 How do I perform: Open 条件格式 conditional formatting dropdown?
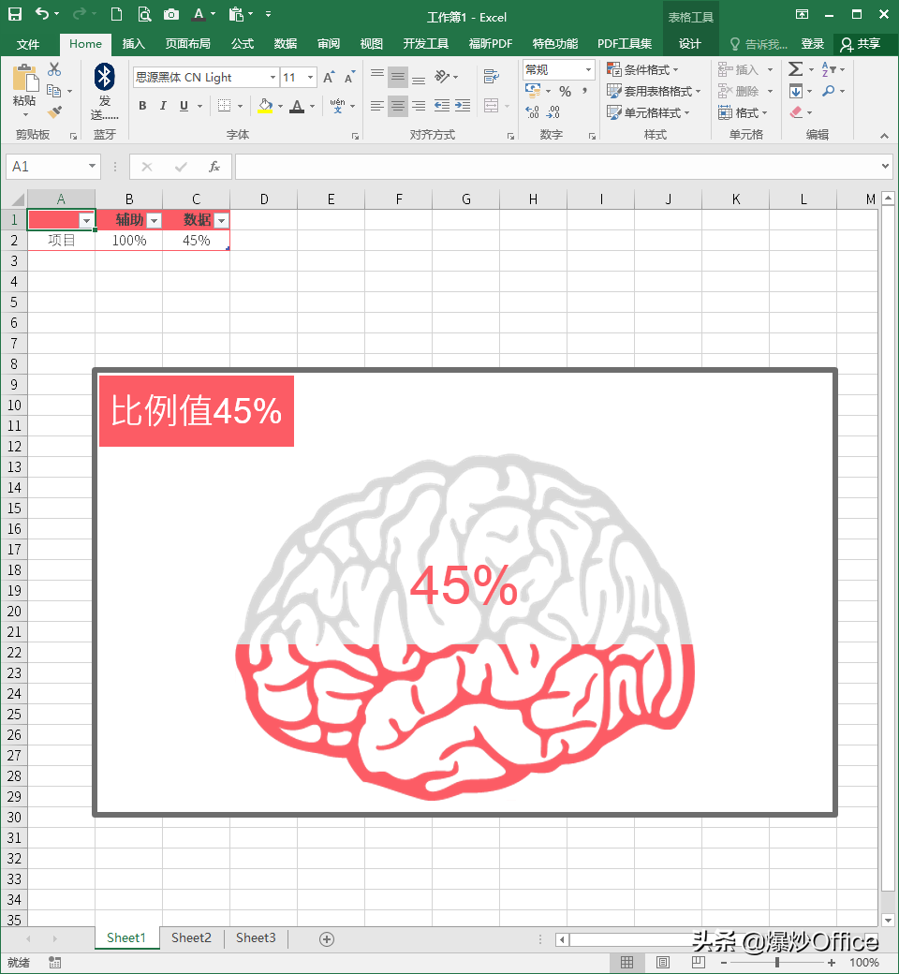(642, 69)
